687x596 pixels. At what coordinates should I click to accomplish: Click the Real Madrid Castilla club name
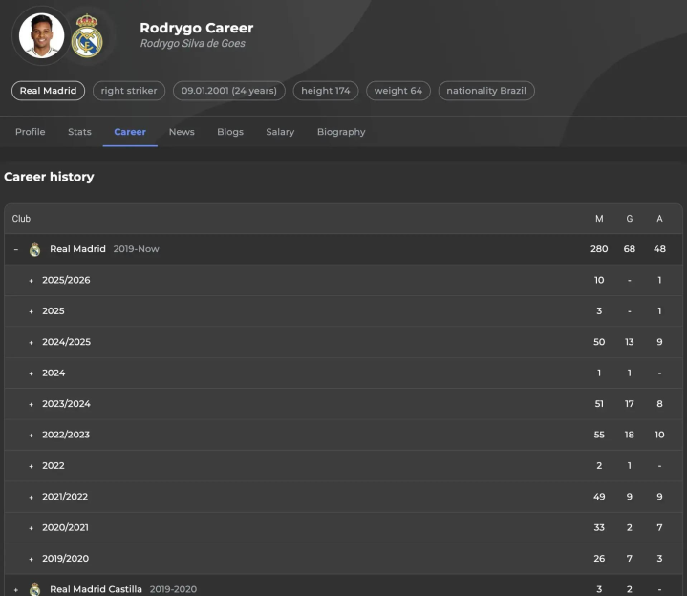coord(96,589)
